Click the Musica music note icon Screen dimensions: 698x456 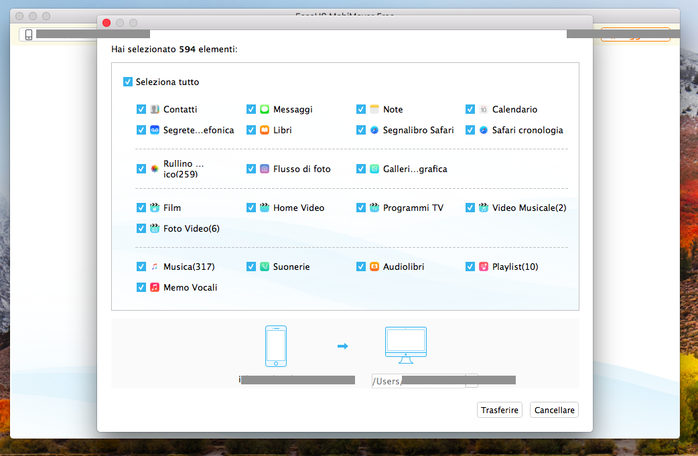click(155, 267)
